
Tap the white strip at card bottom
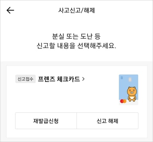tap(128, 102)
